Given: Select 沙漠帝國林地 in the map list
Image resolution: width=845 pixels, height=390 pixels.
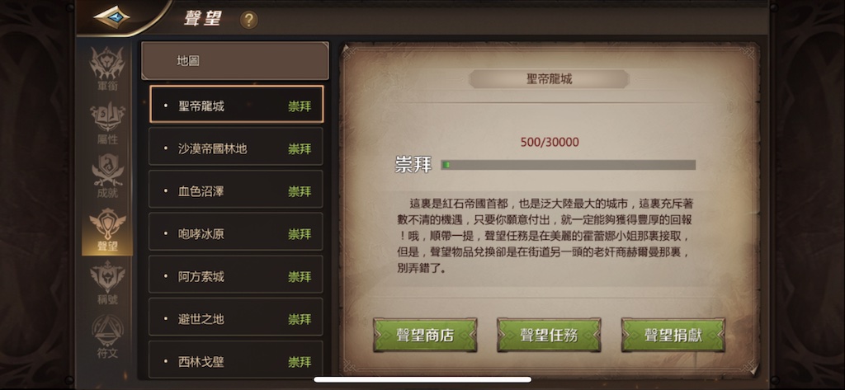Looking at the screenshot, I should coord(236,147).
